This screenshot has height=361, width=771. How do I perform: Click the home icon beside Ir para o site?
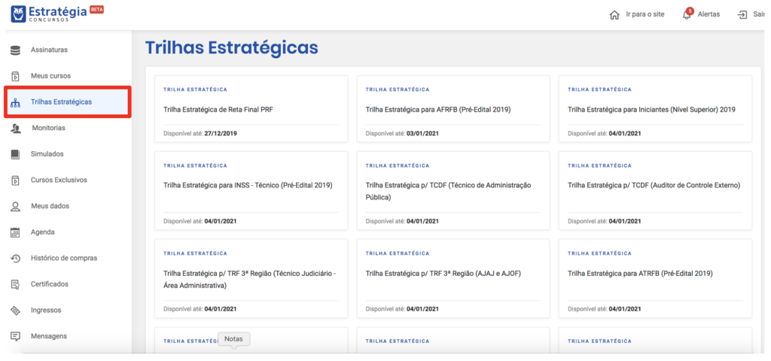pyautogui.click(x=614, y=15)
